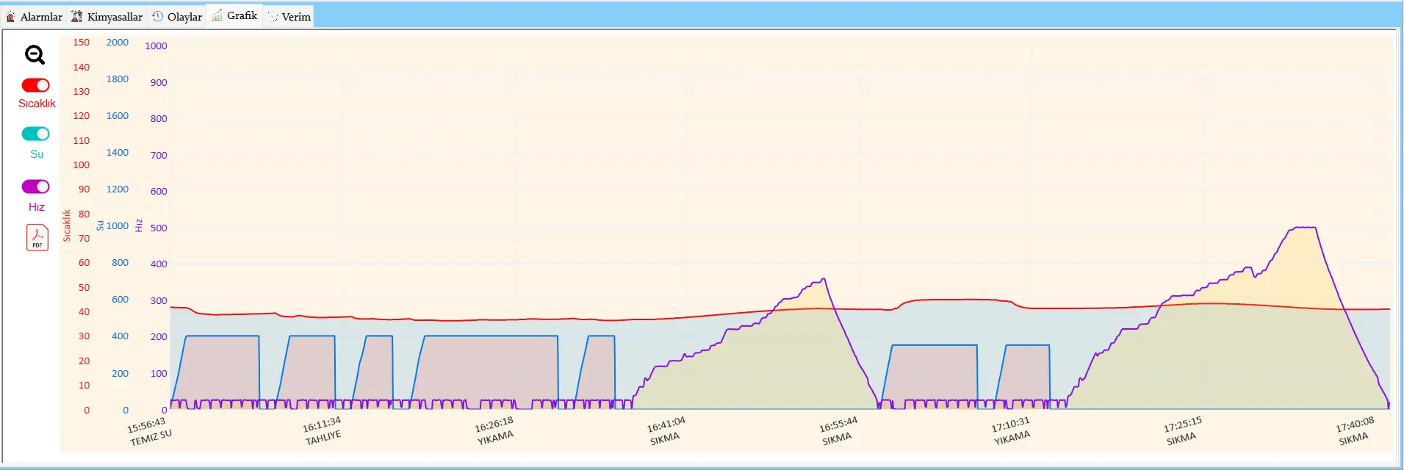
Task: Click the alarm icon on Alarmlar tab
Action: coord(10,17)
